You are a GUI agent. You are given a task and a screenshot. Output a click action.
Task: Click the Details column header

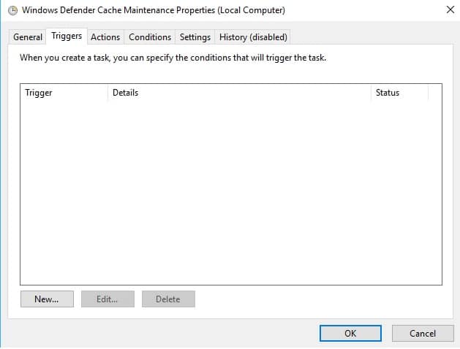[x=238, y=93]
